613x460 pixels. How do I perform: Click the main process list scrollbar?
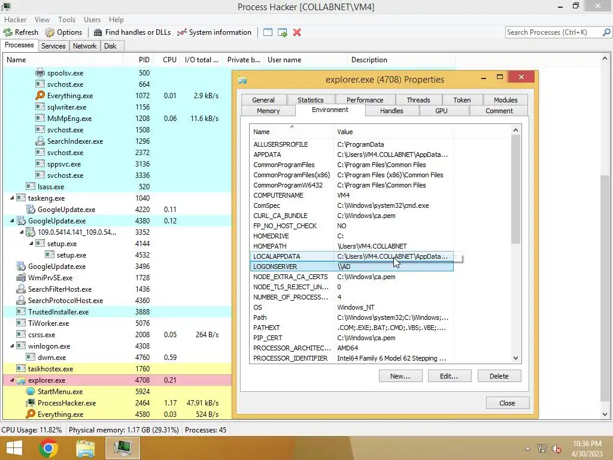[x=605, y=289]
